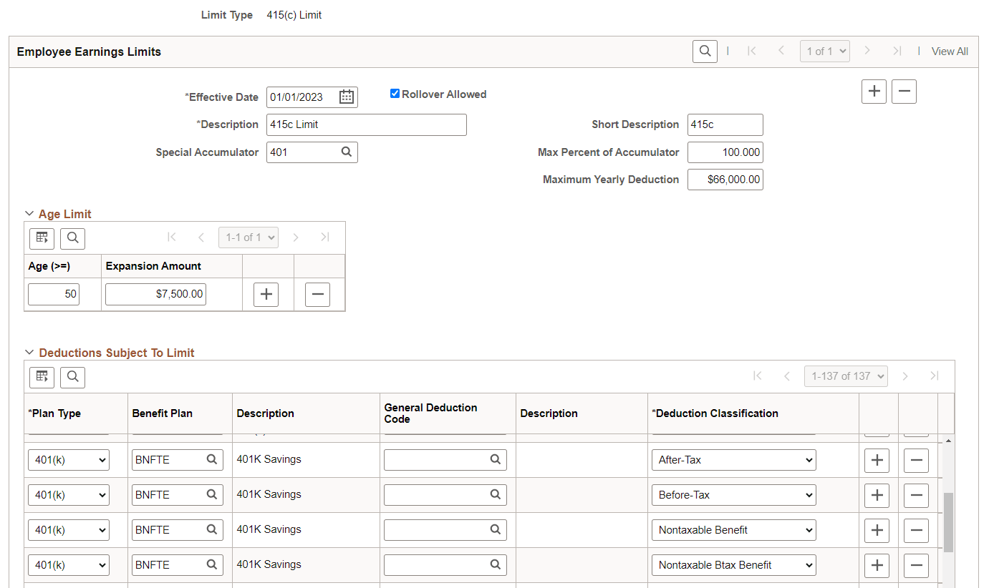Add a new Age Limit row
Screen dimensions: 989x588
pyautogui.click(x=266, y=295)
